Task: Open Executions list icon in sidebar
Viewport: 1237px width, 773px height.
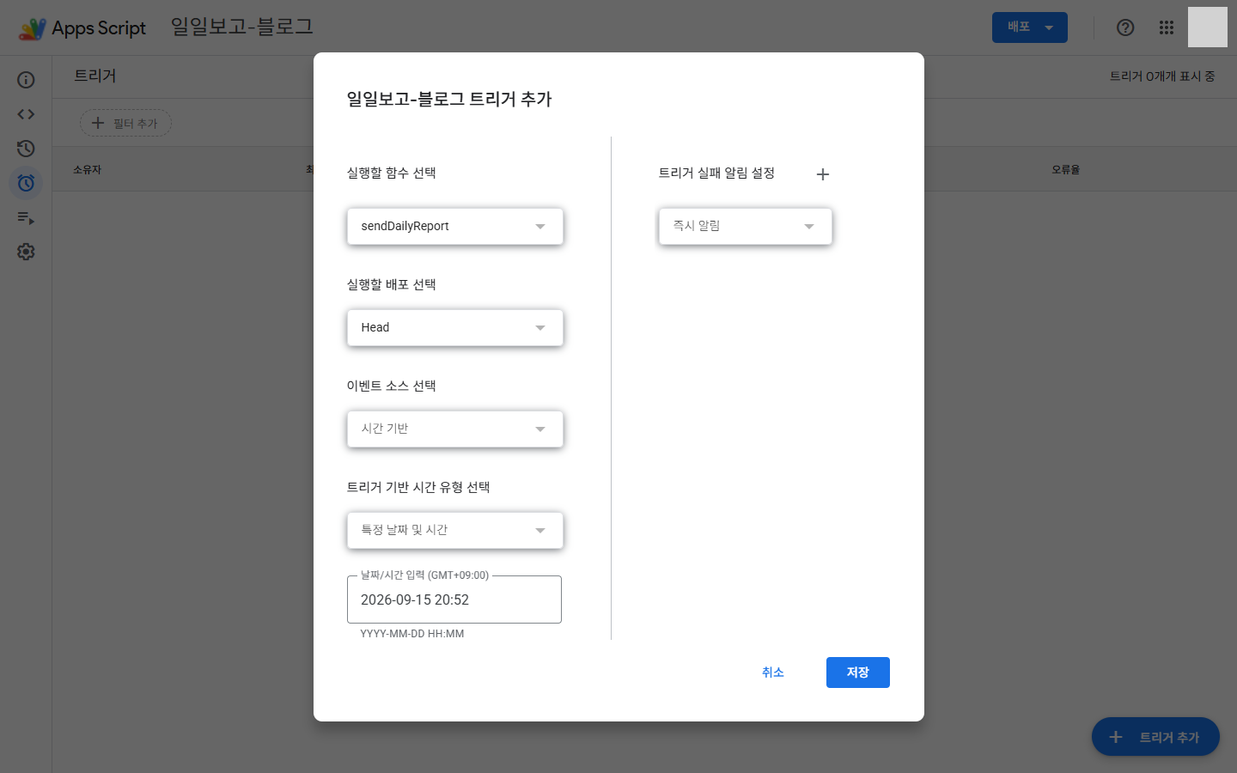Action: tap(26, 217)
